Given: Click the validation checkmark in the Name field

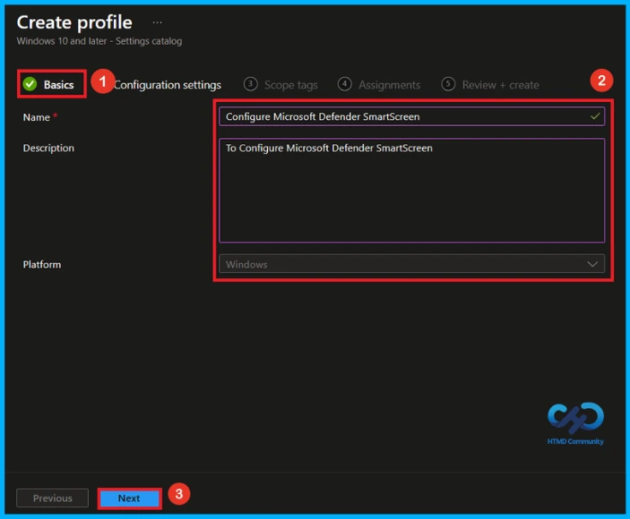Looking at the screenshot, I should tap(595, 116).
